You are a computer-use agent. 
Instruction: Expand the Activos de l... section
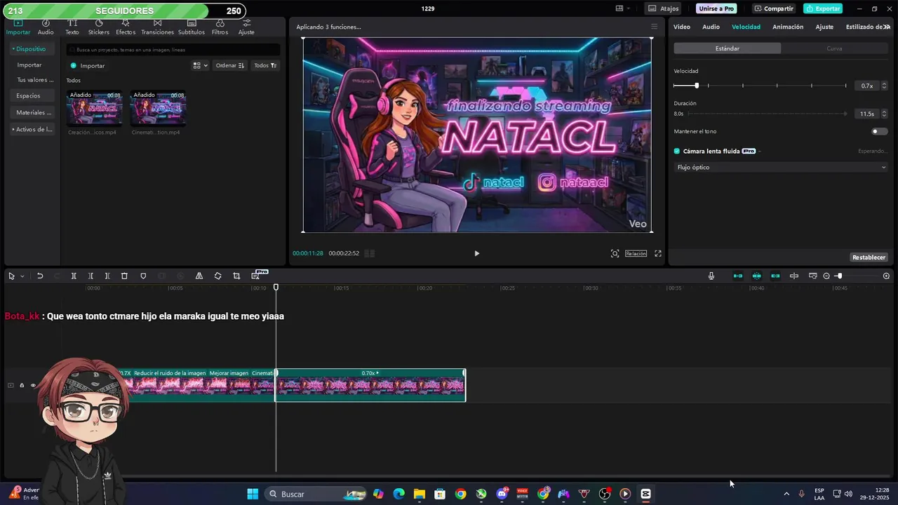pyautogui.click(x=33, y=129)
